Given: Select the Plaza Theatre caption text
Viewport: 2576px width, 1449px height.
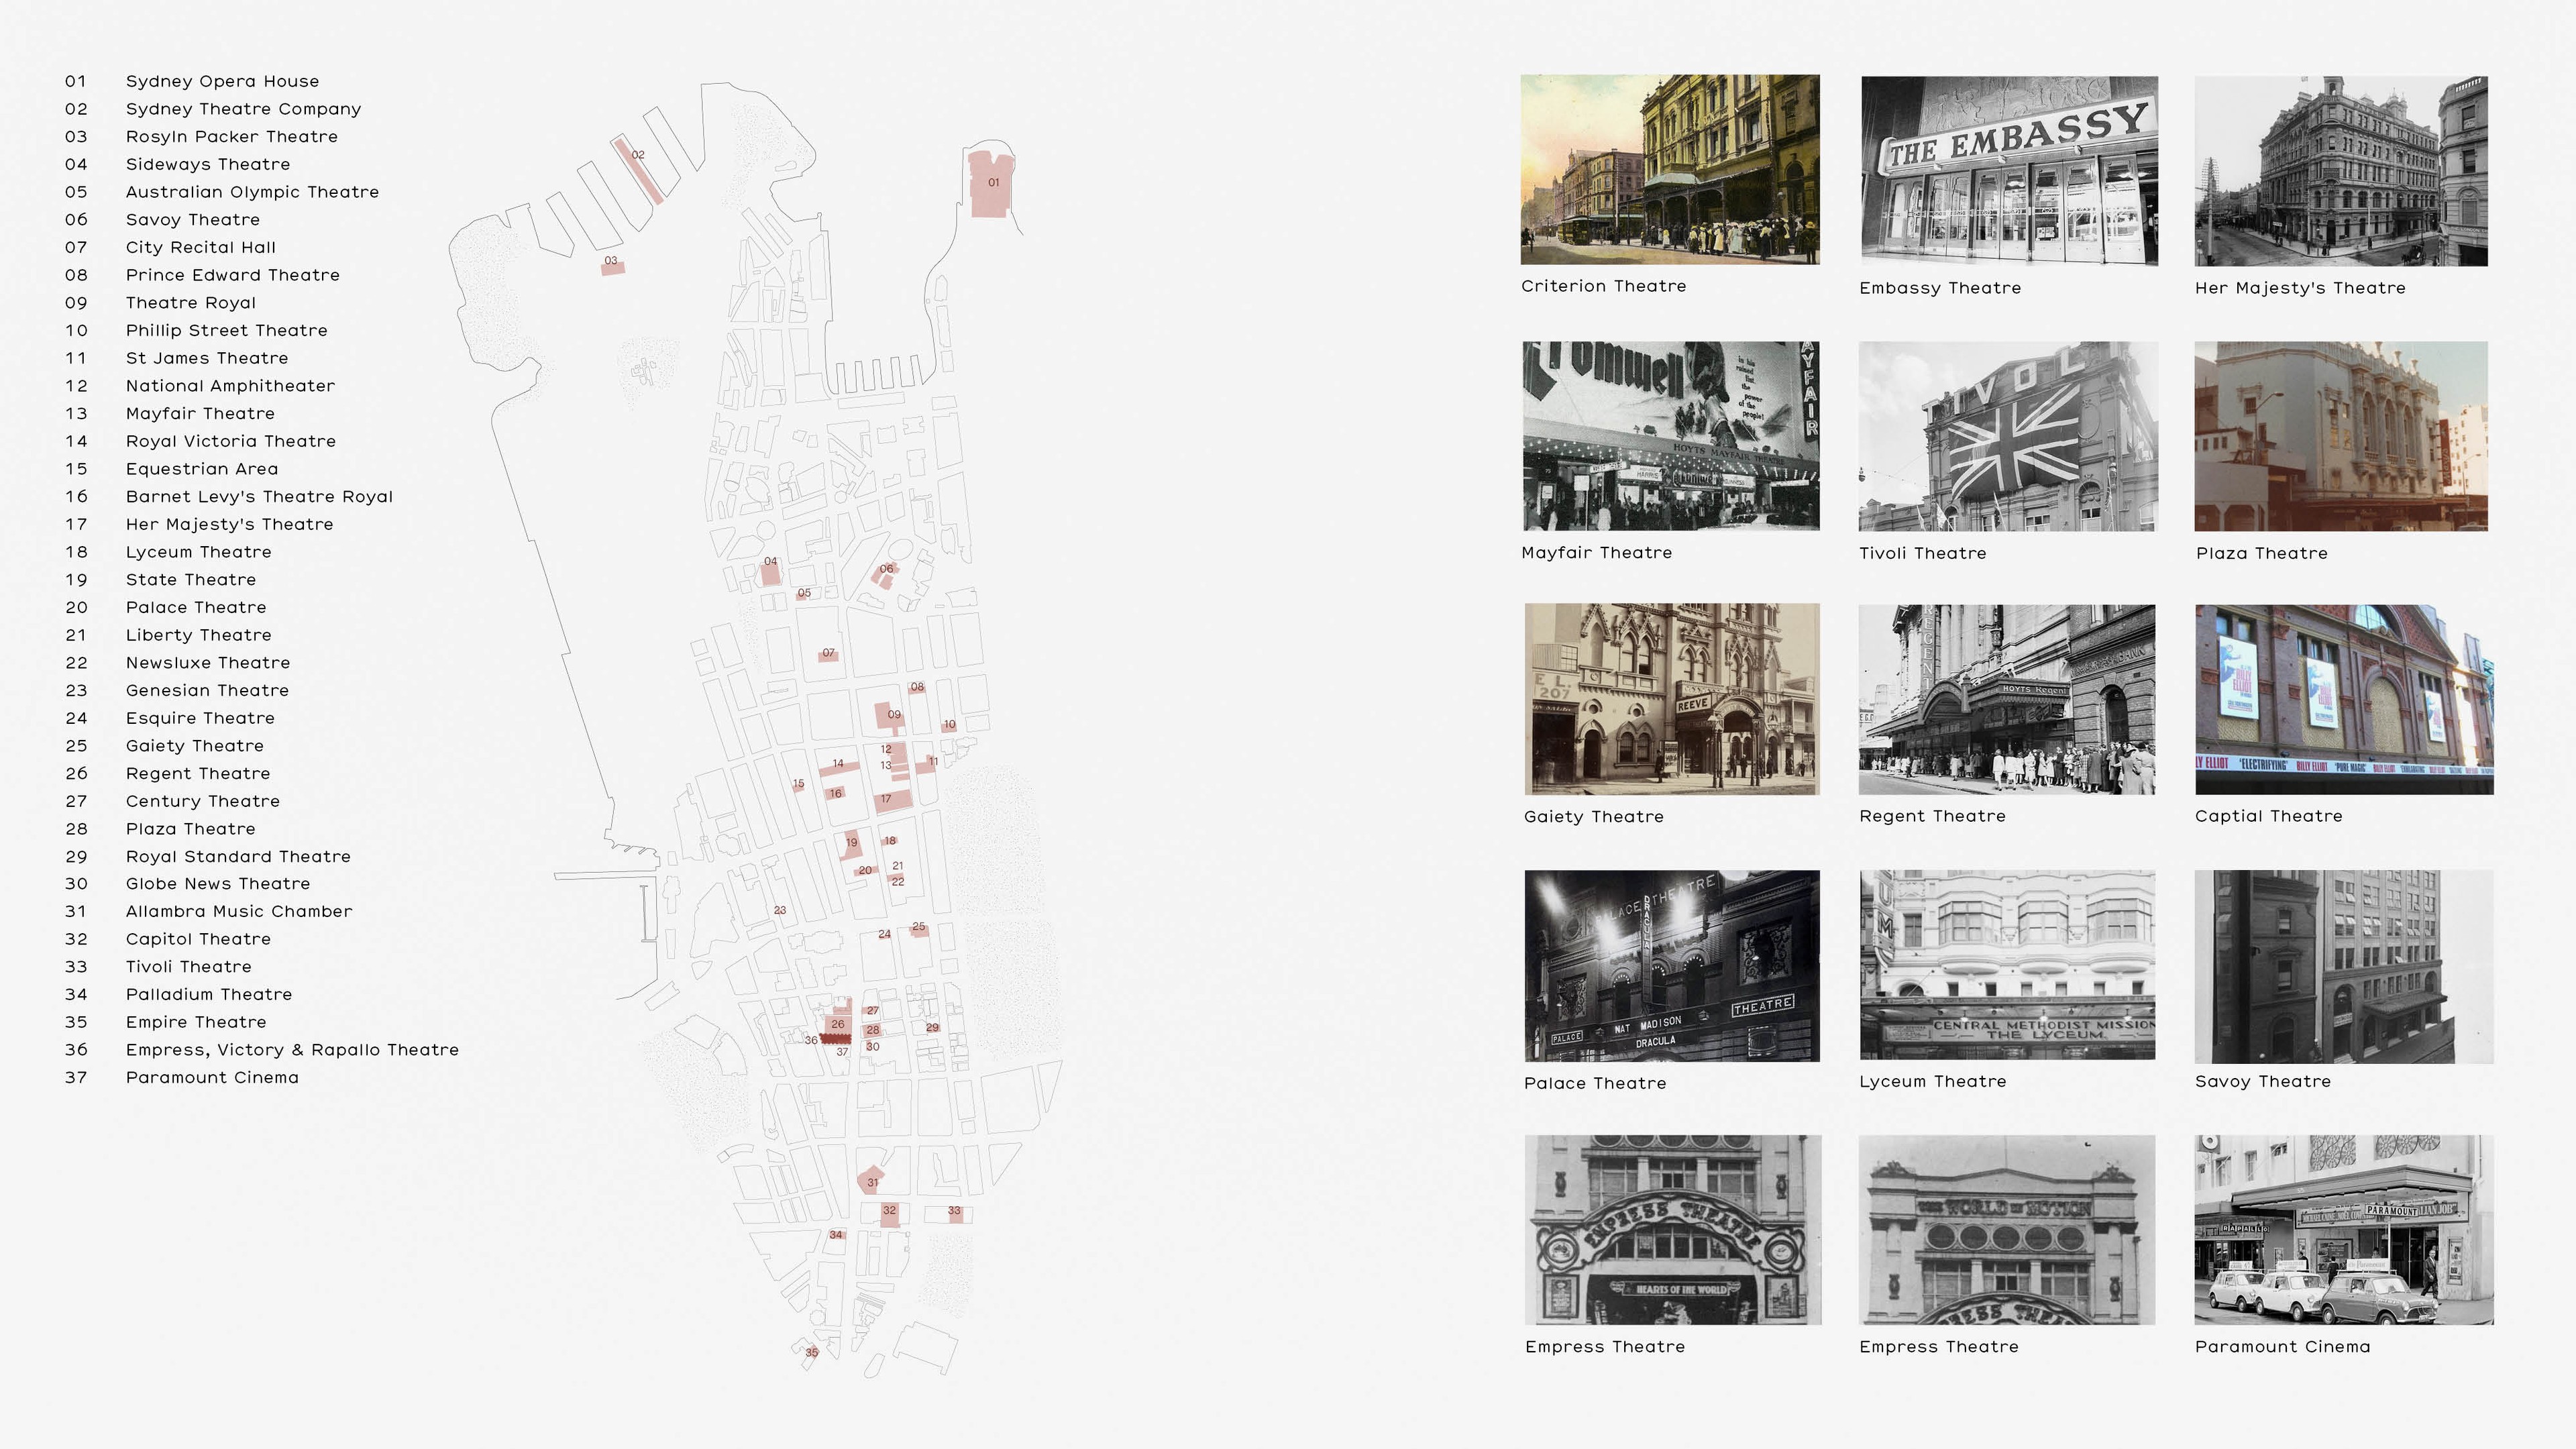Looking at the screenshot, I should pos(2261,553).
